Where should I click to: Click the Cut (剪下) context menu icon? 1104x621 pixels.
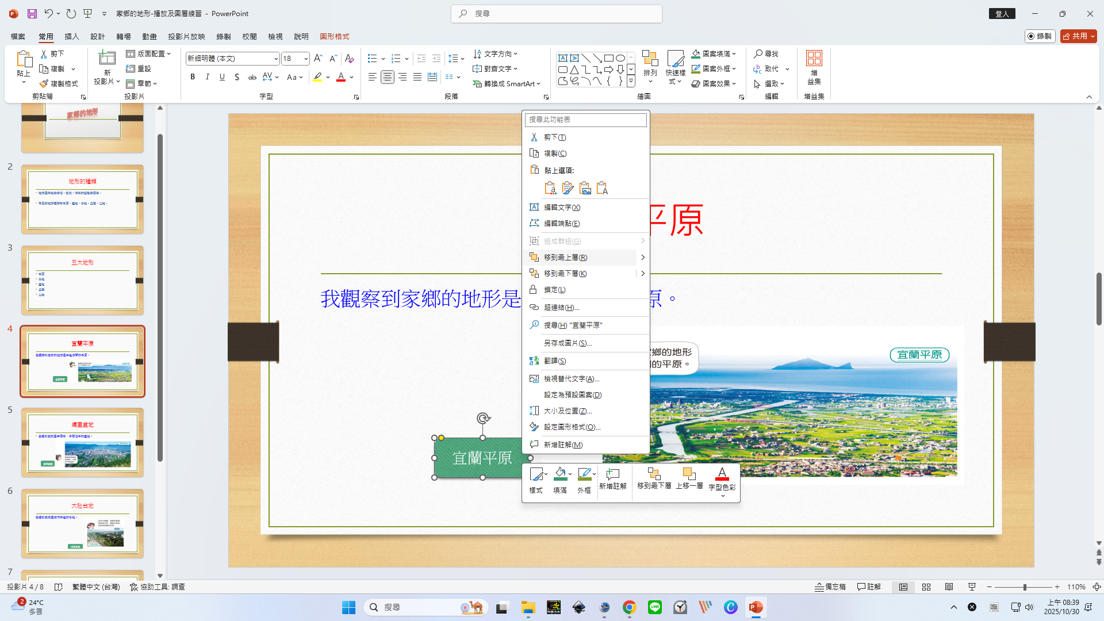534,137
